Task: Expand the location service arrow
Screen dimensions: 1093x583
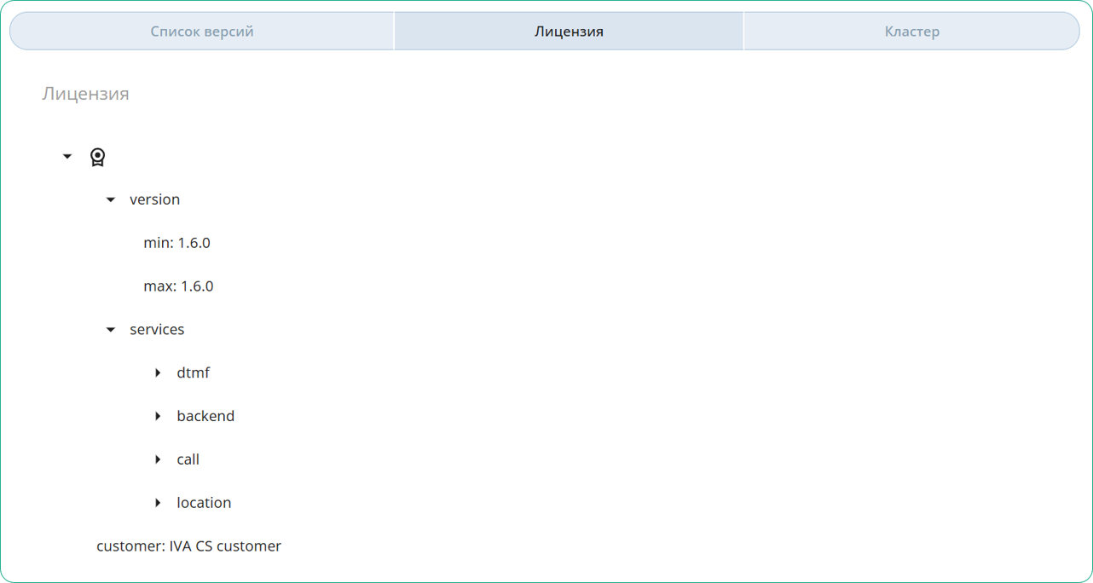Action: pyautogui.click(x=158, y=503)
